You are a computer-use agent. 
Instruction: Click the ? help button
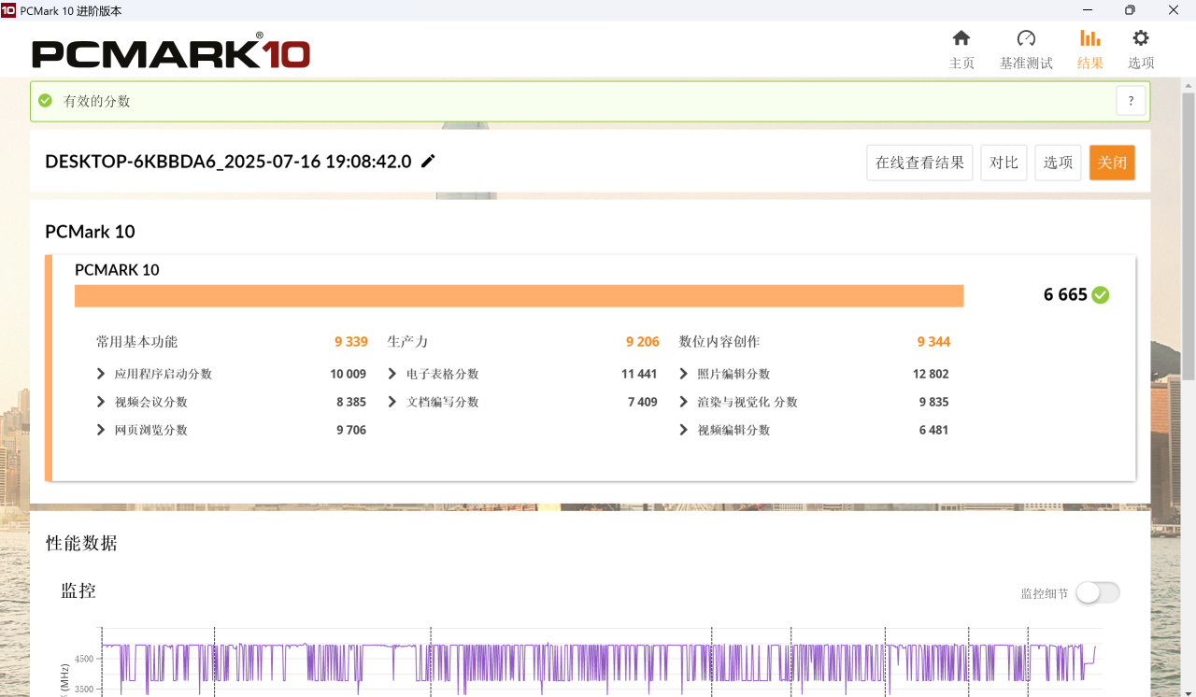pos(1131,101)
